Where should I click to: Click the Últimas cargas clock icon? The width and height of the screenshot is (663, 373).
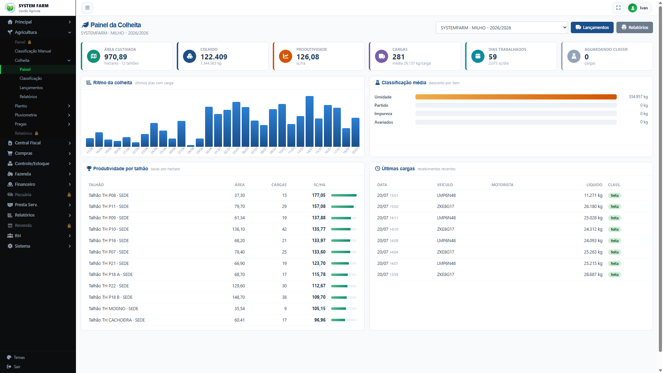pos(378,169)
